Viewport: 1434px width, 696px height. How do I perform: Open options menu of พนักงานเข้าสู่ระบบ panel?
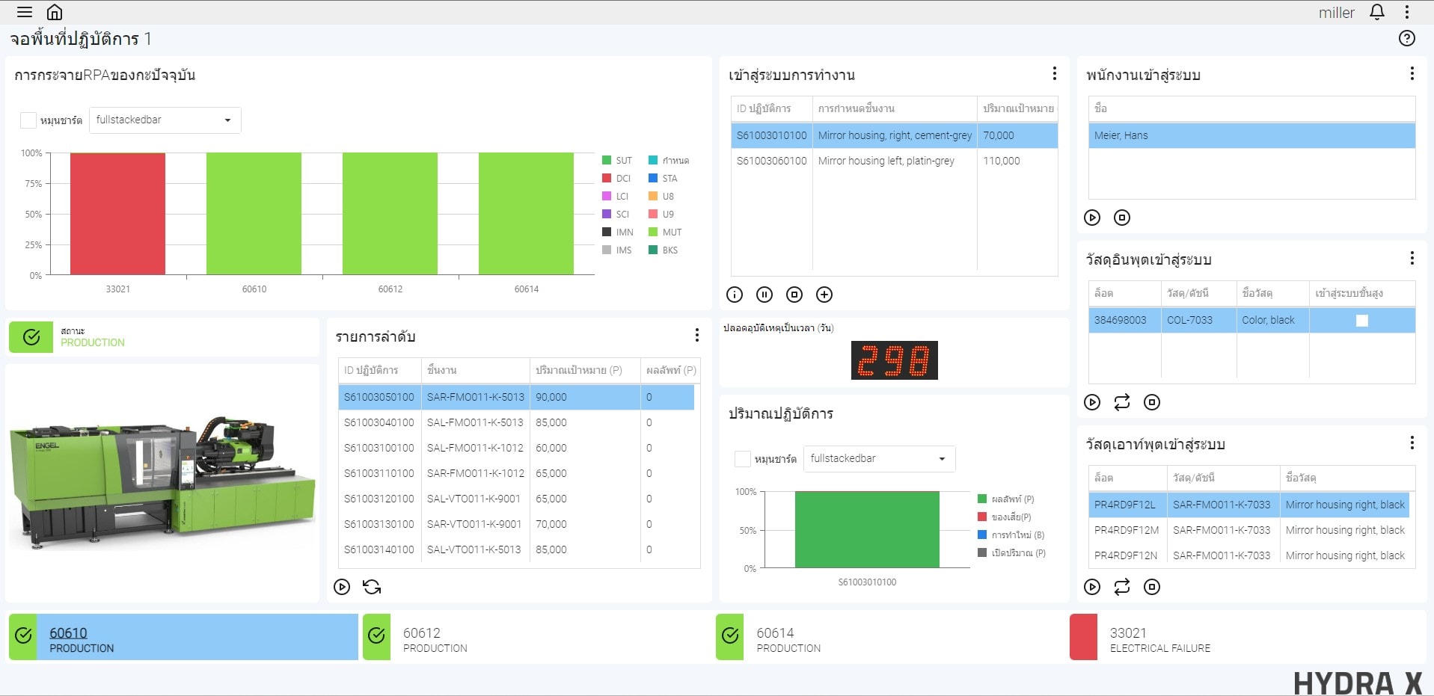(1412, 73)
